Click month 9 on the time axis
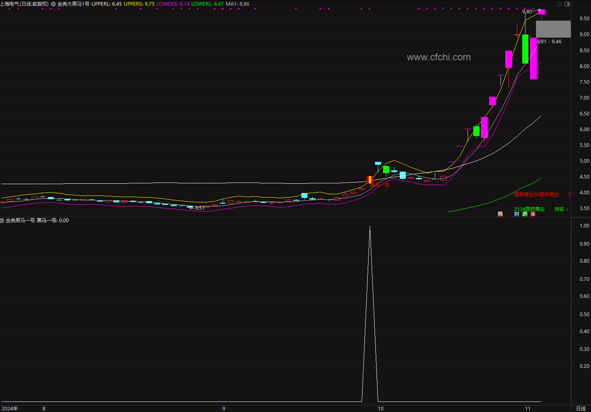This screenshot has height=412, width=591. (224, 408)
